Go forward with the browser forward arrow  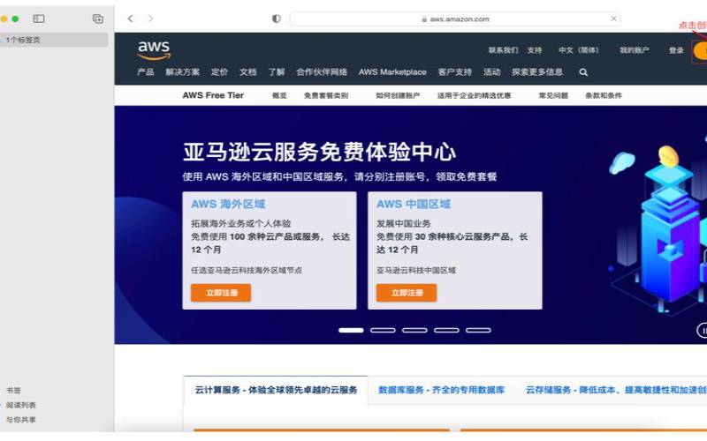pyautogui.click(x=150, y=19)
